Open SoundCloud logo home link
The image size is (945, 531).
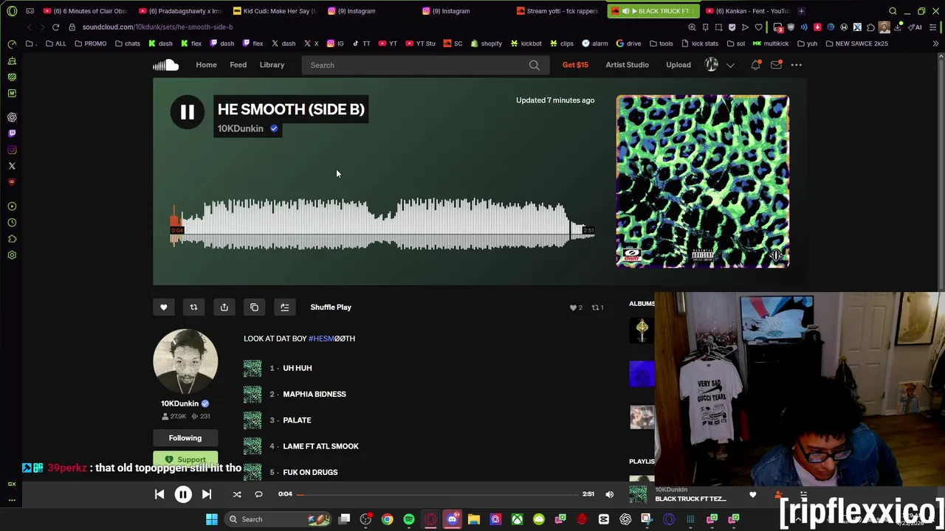tap(166, 65)
